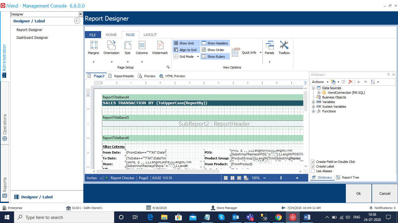The width and height of the screenshot is (398, 223).
Task: Open the Columns page setup icon
Action: click(x=142, y=45)
